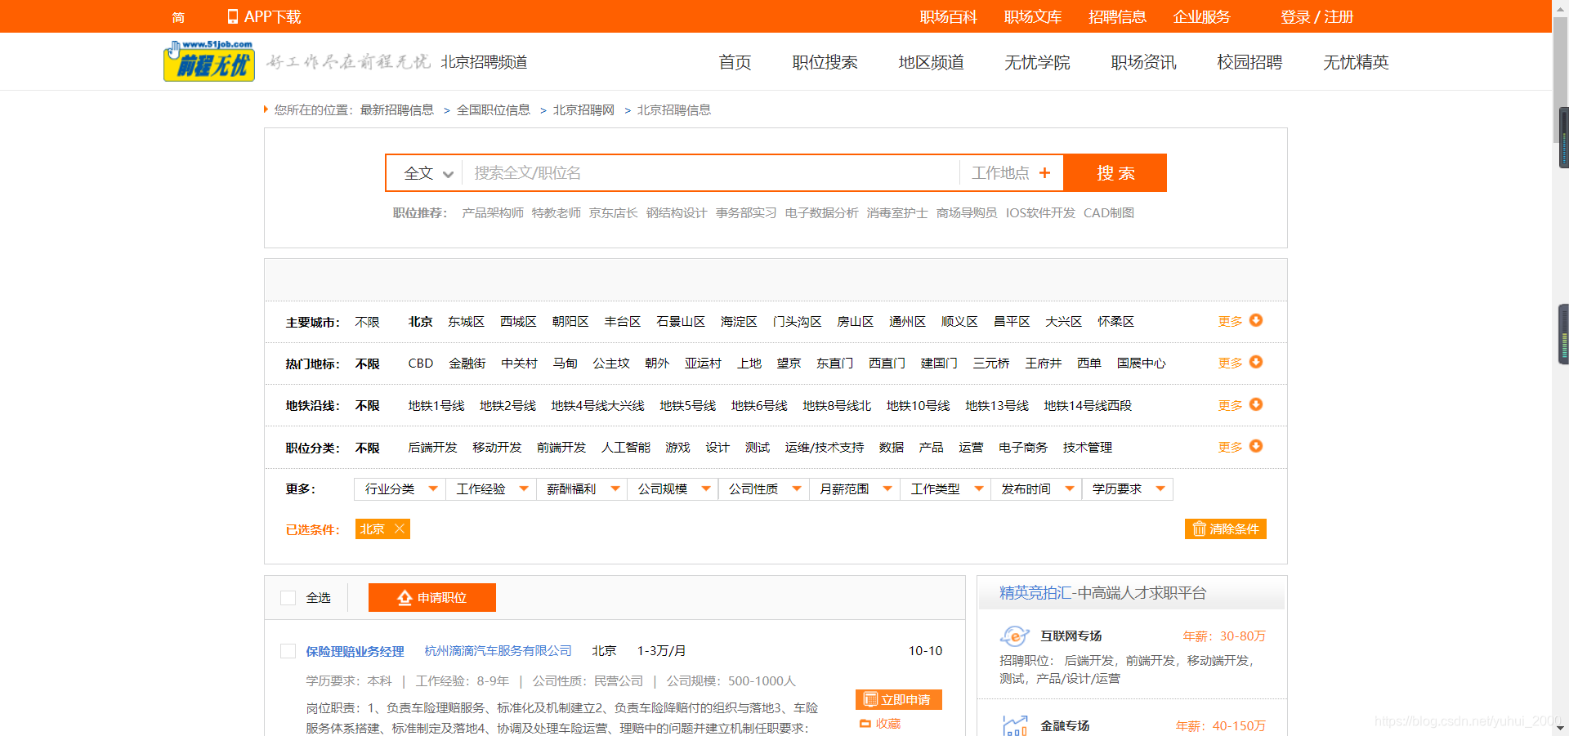Open the 行业分类 dropdown

pyautogui.click(x=400, y=489)
